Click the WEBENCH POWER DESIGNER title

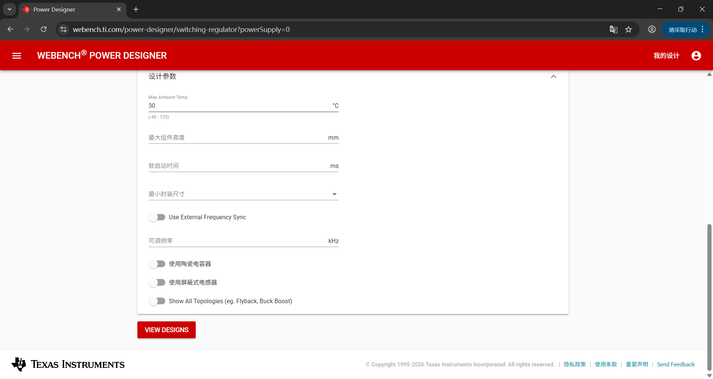point(102,55)
